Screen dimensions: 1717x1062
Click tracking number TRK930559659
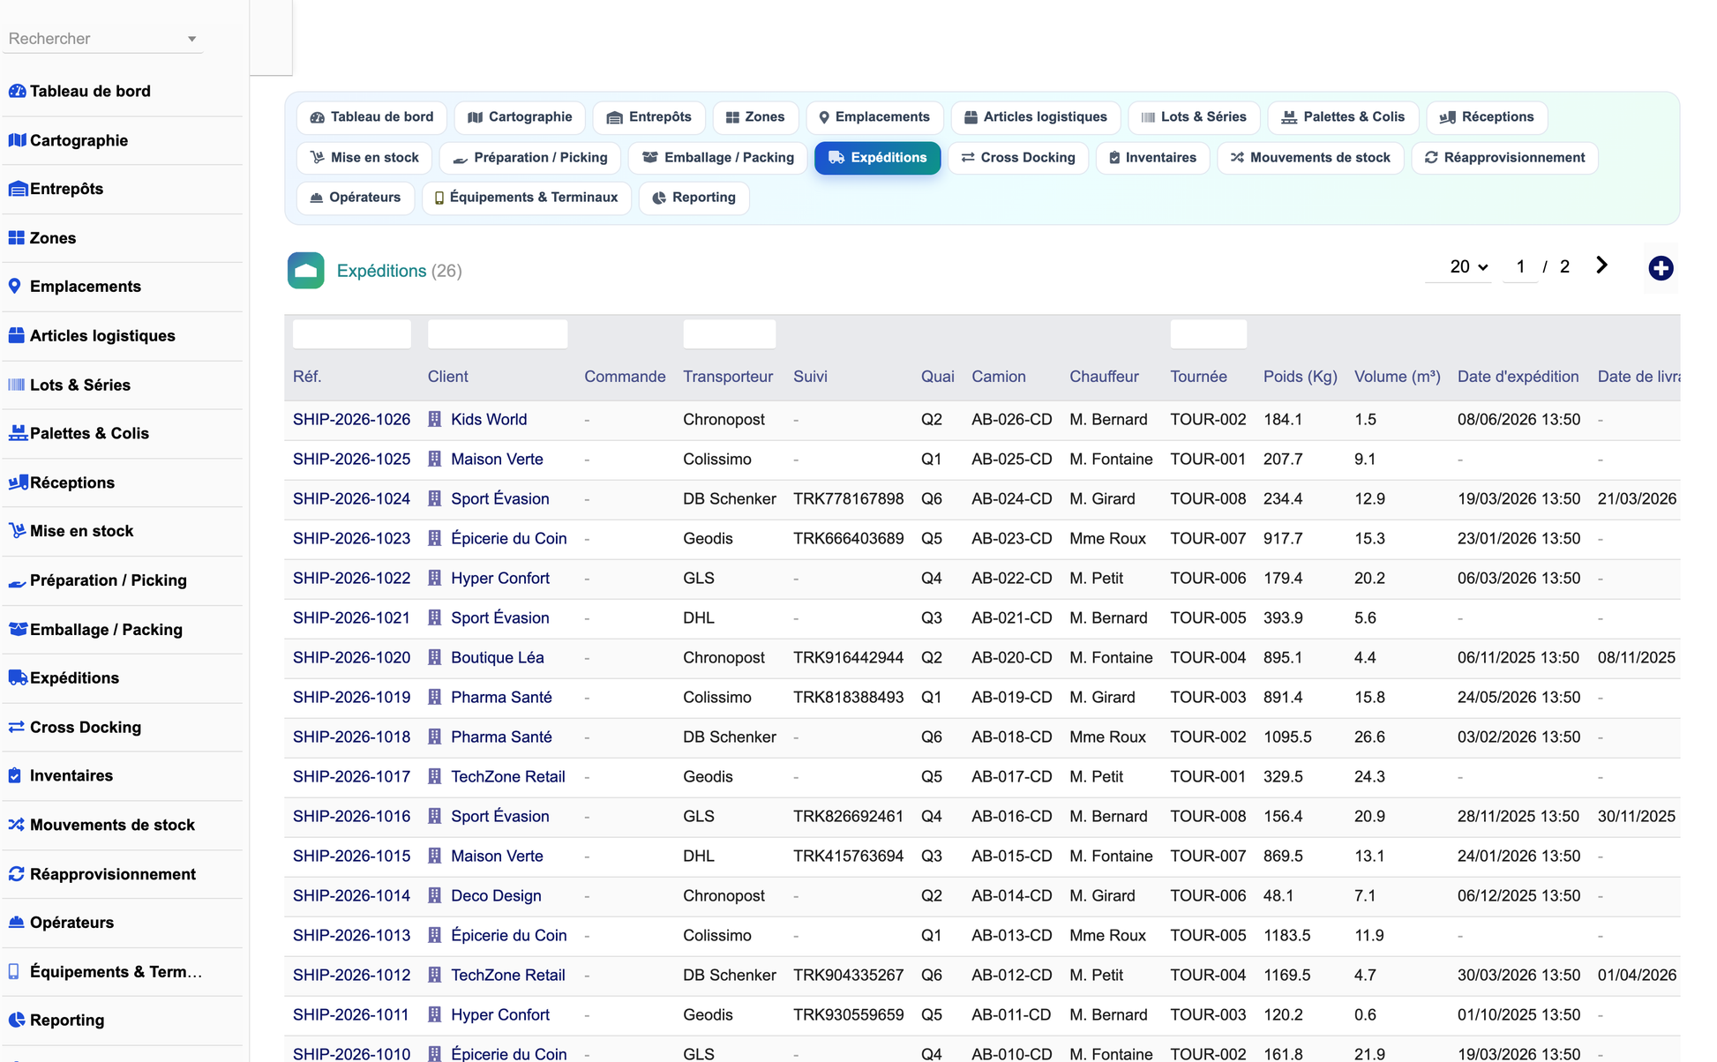[848, 1014]
